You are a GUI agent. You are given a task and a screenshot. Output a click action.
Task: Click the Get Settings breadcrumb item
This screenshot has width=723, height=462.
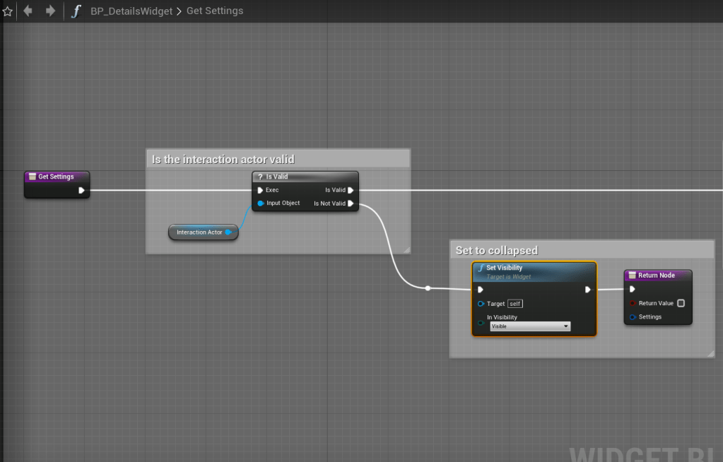pyautogui.click(x=215, y=11)
